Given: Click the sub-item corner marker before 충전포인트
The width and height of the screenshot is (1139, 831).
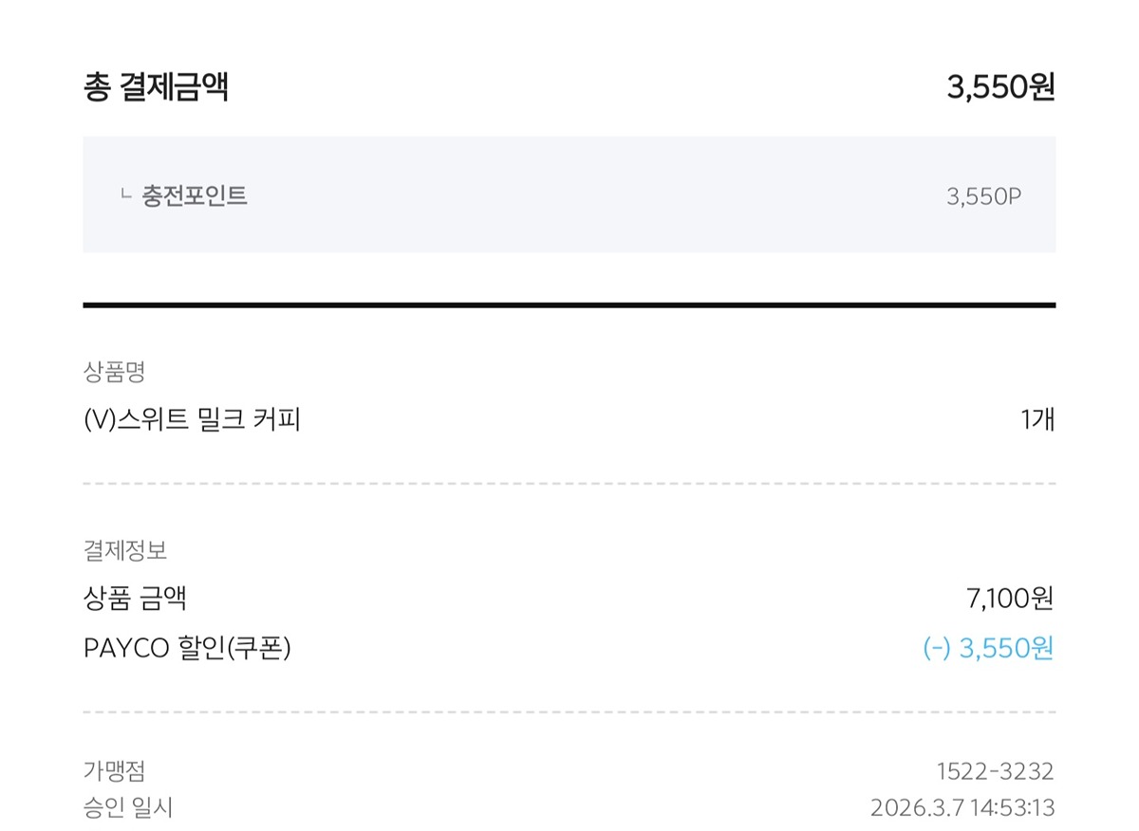Looking at the screenshot, I should tap(125, 195).
